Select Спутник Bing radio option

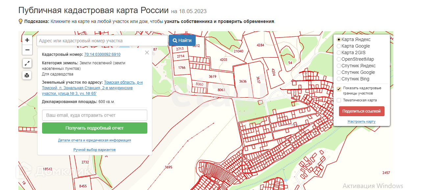click(339, 79)
